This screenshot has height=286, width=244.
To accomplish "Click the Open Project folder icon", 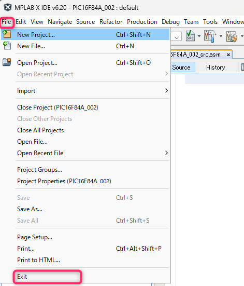I will point(7,62).
